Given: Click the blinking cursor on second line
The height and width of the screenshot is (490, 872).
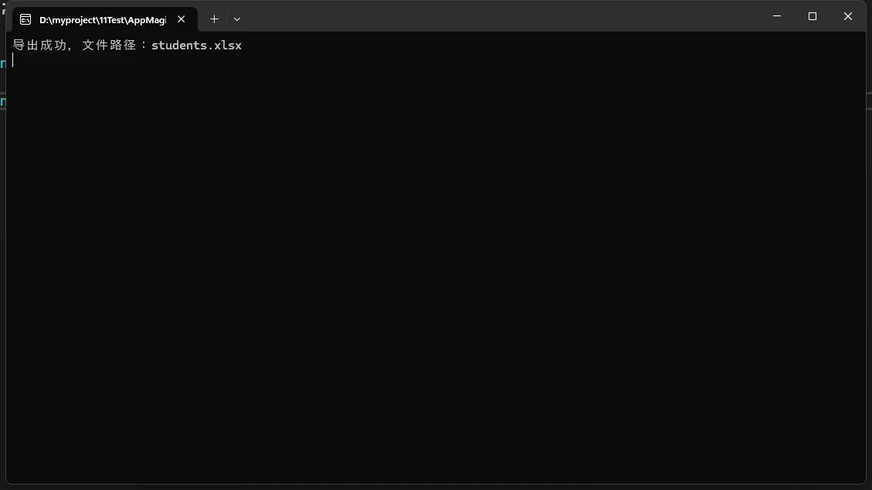Looking at the screenshot, I should coord(13,60).
